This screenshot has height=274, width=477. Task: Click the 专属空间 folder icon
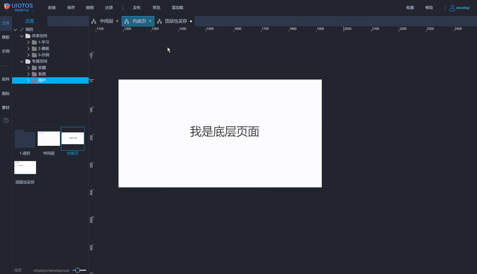(x=28, y=61)
